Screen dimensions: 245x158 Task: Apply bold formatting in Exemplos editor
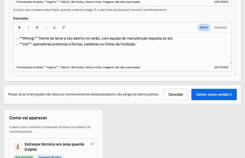[19, 27]
